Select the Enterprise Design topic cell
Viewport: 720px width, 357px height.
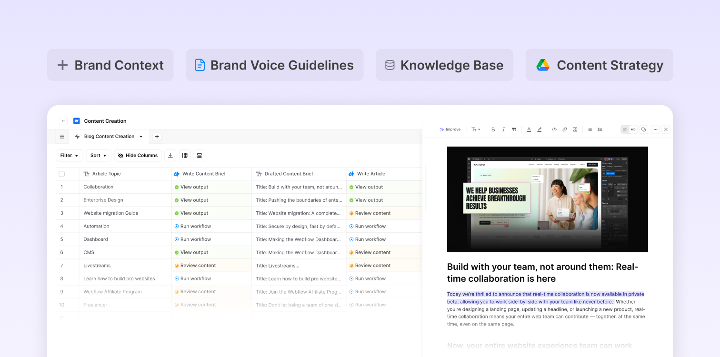pos(125,200)
